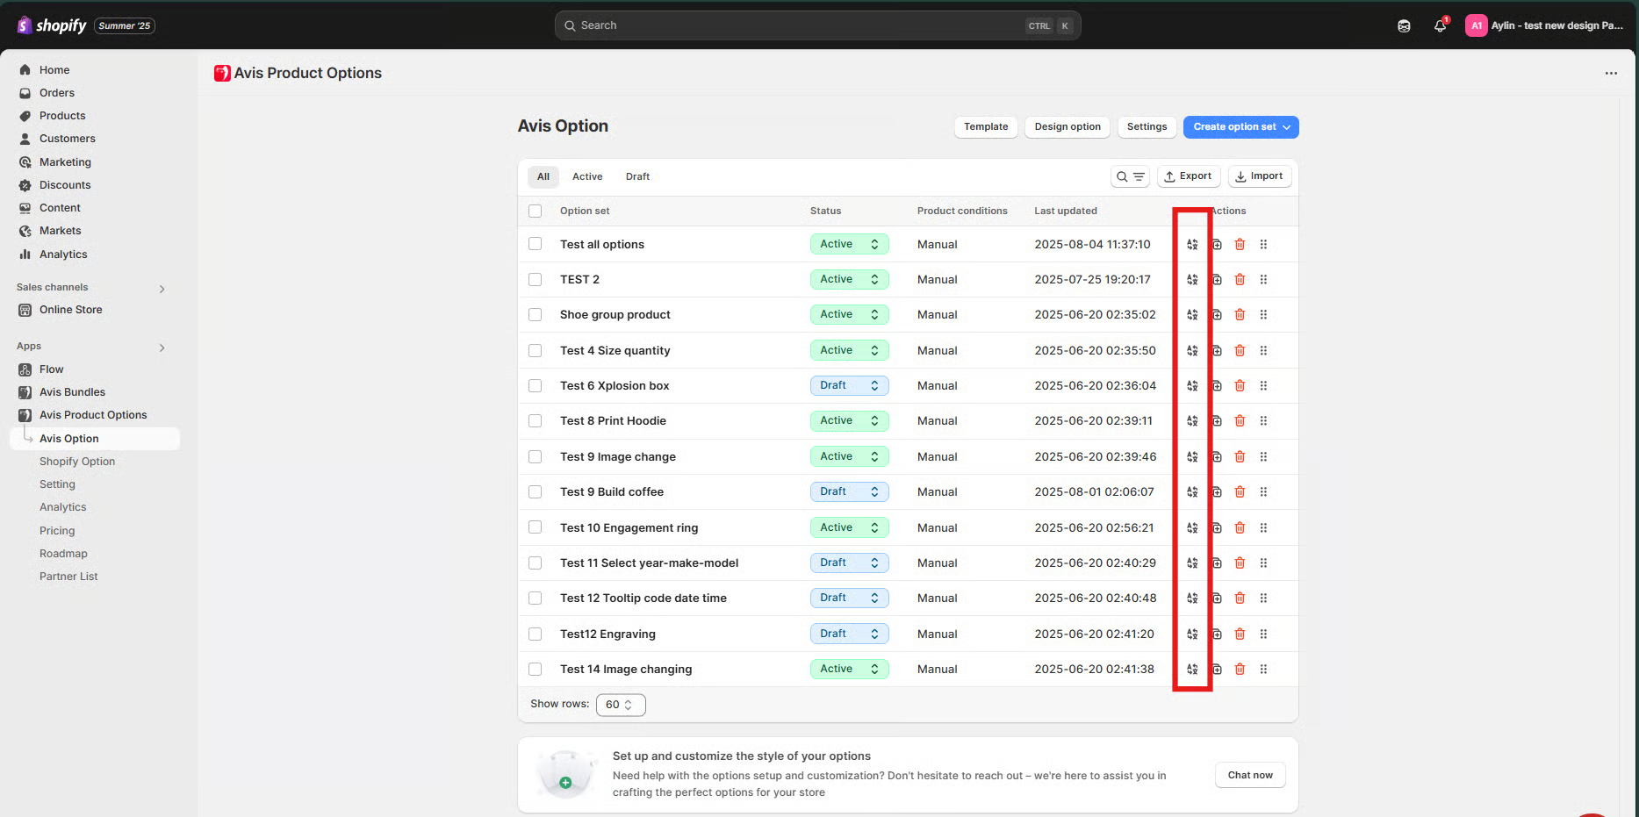
Task: Tick the checkbox for Test 8 Print Hoodie
Action: [x=535, y=421]
